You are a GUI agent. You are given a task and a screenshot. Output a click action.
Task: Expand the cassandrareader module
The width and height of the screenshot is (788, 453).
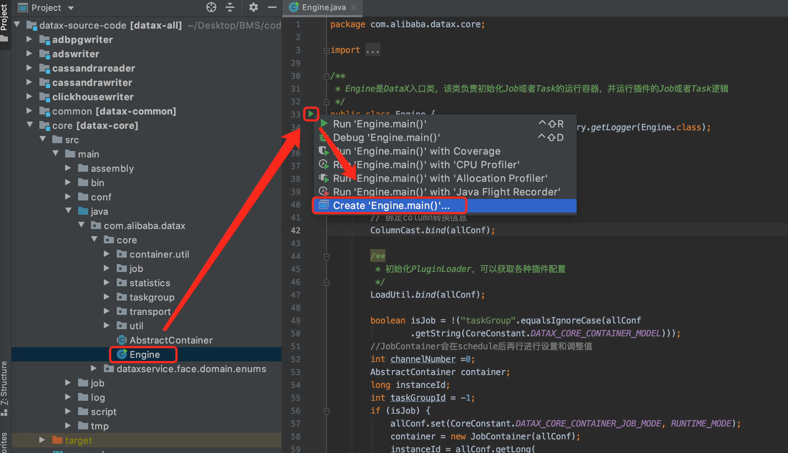(29, 68)
